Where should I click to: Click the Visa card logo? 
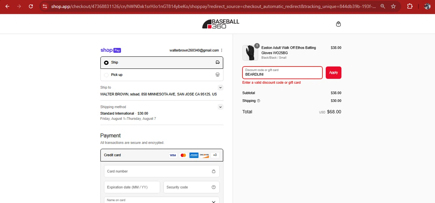173,155
